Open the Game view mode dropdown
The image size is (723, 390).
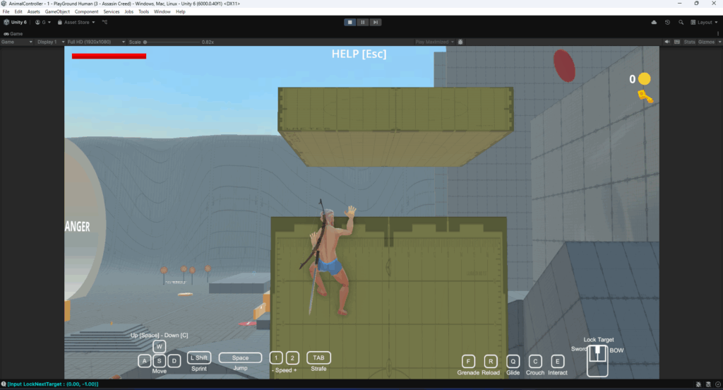click(17, 42)
